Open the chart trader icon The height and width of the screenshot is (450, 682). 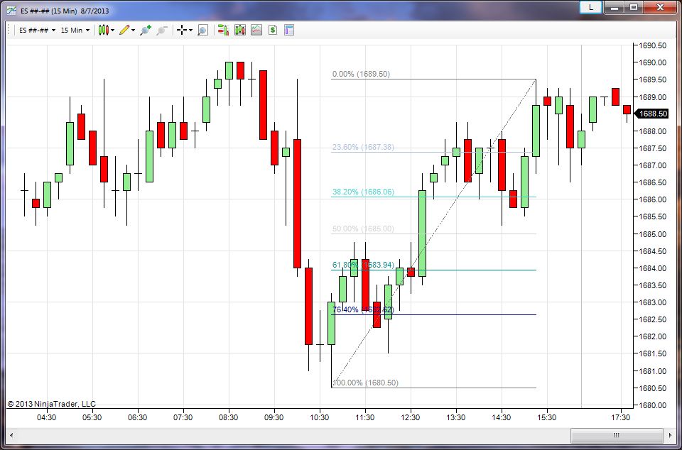[223, 30]
